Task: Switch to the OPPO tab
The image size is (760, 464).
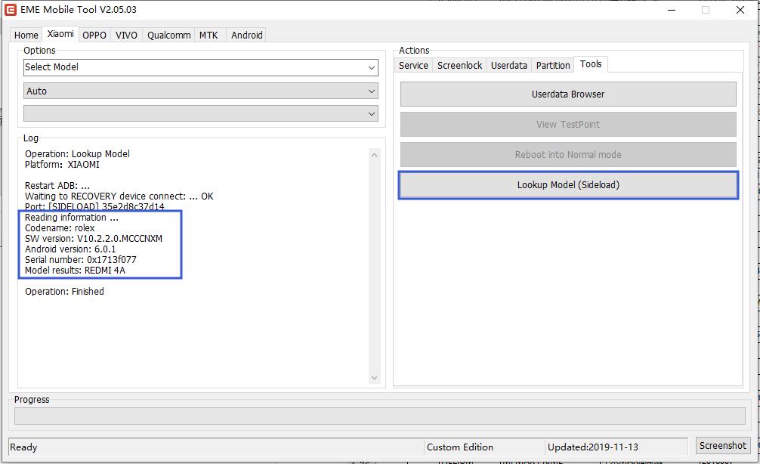Action: click(x=94, y=35)
